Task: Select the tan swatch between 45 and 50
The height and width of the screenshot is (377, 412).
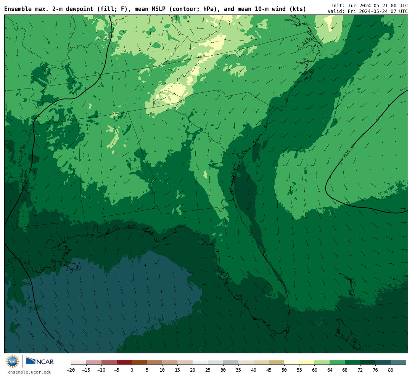Action: pos(277,362)
